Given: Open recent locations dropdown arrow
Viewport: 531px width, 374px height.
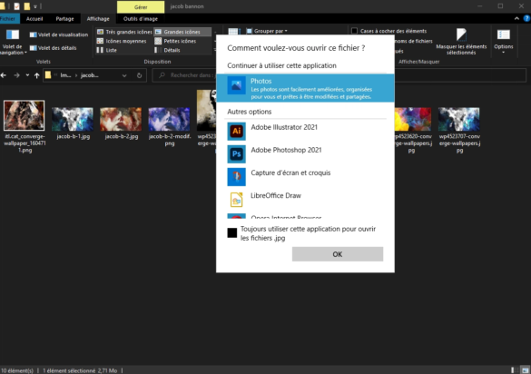Looking at the screenshot, I should point(27,75).
